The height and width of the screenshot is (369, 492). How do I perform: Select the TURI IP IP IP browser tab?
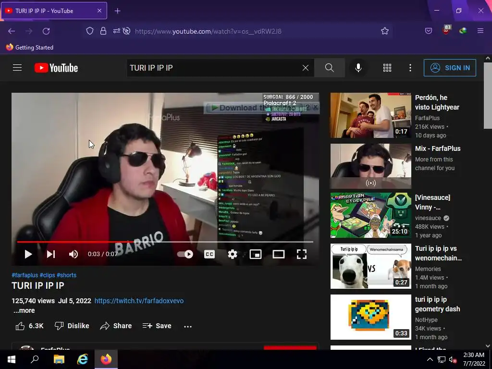click(x=54, y=11)
